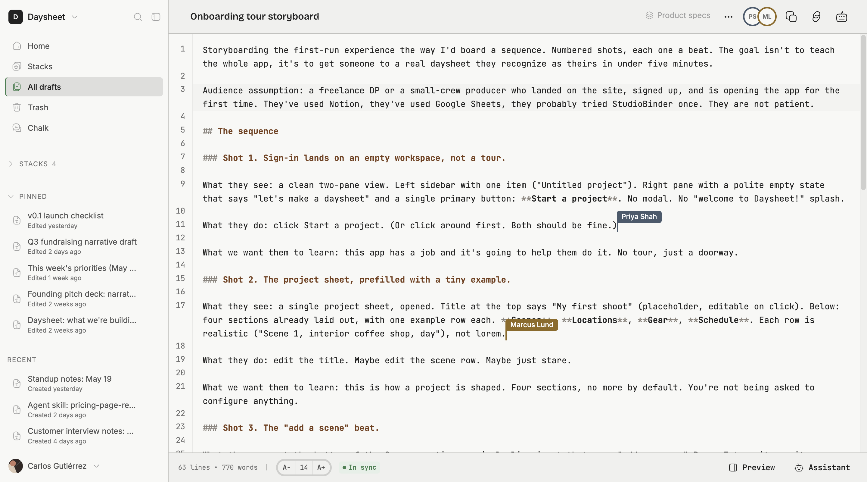Open Customer interview notes draft
The image size is (867, 482).
[84, 436]
